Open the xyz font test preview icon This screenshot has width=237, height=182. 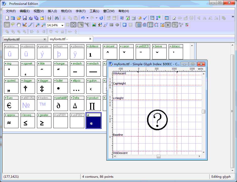pyautogui.click(x=152, y=18)
